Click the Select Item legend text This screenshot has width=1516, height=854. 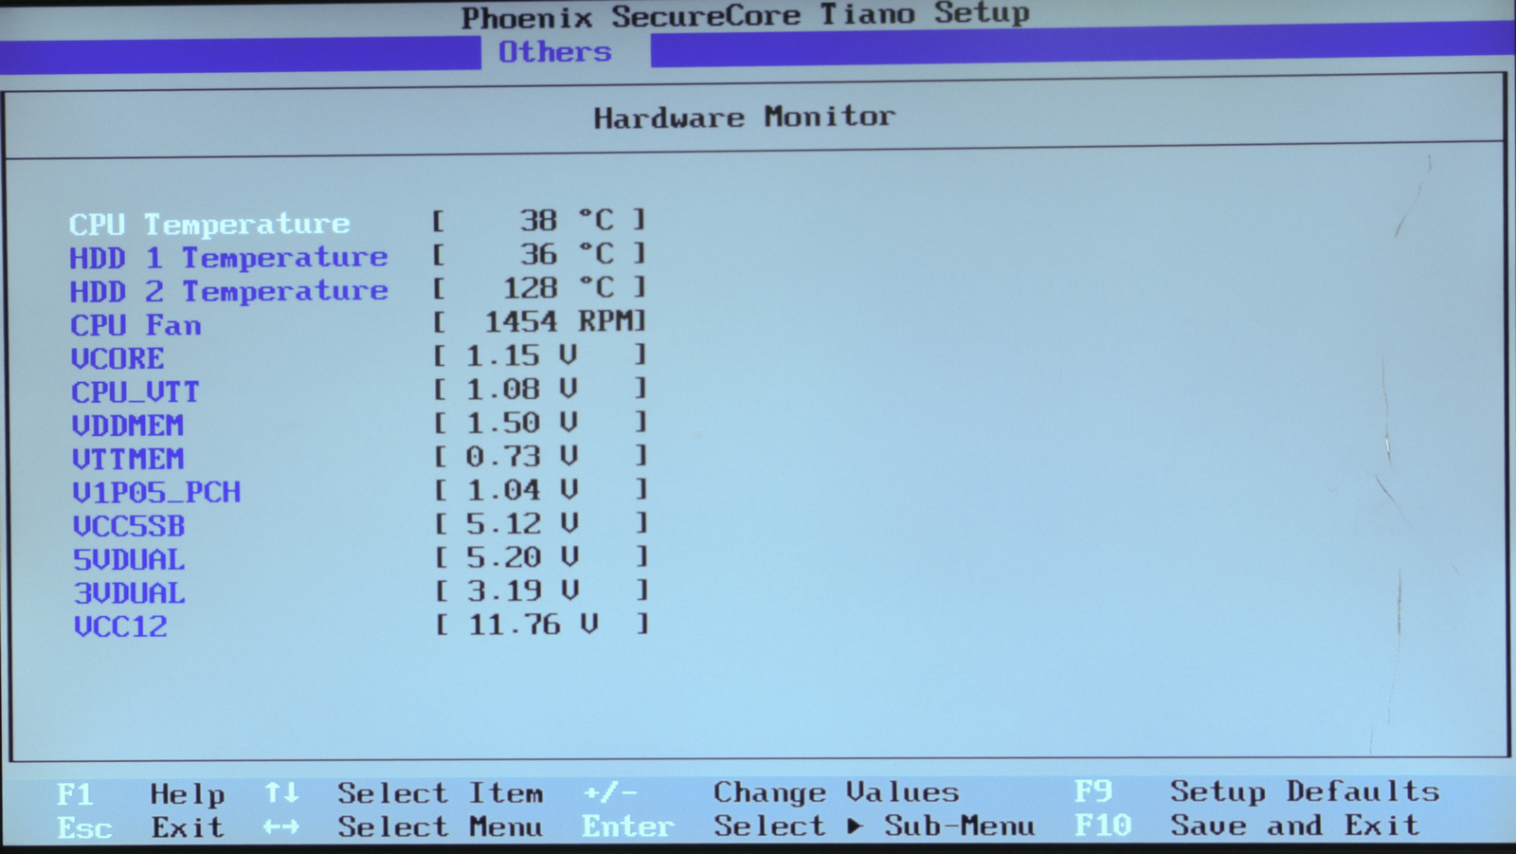(x=441, y=793)
